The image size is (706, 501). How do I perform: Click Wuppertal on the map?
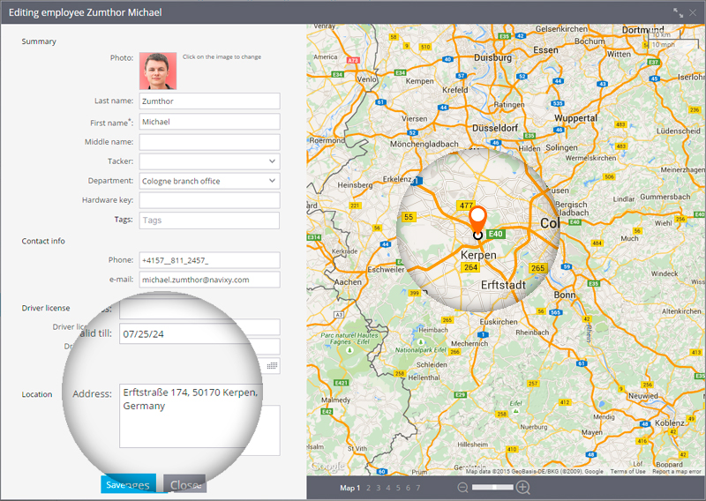point(575,118)
